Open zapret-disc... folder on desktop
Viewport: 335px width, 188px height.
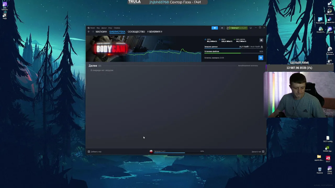(319, 158)
